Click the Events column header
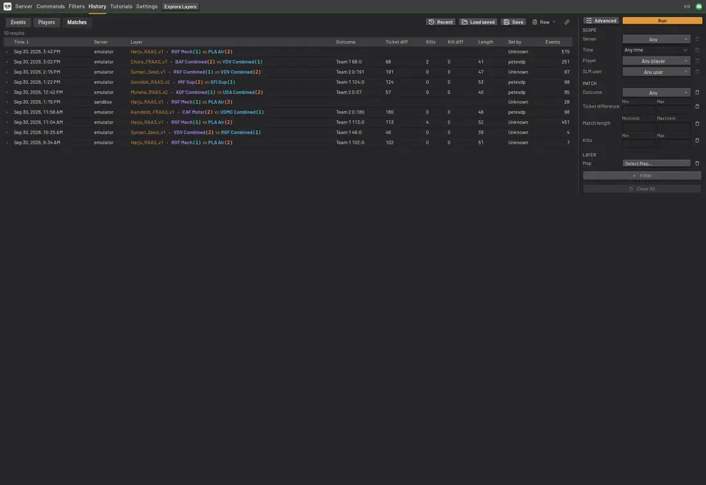The image size is (706, 485). [553, 42]
